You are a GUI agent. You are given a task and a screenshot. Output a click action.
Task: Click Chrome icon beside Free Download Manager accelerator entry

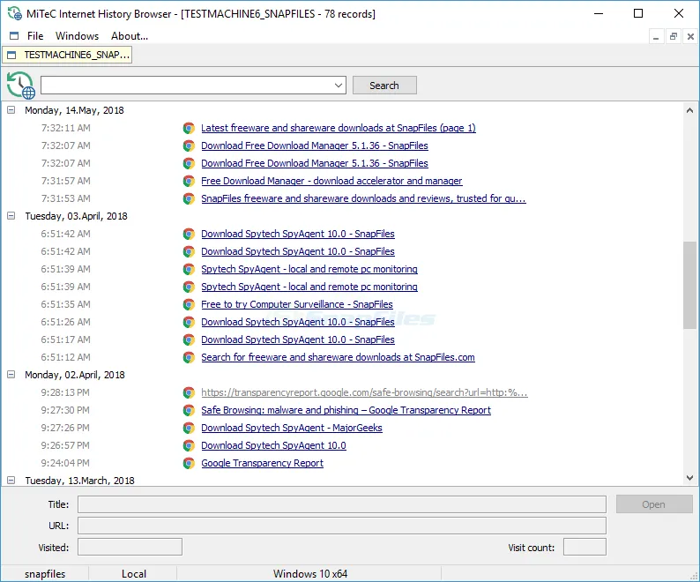click(x=189, y=181)
